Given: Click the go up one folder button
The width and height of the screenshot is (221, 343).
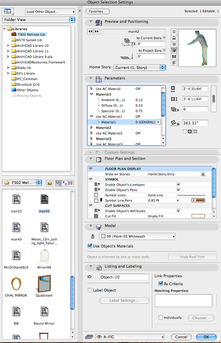Looking at the screenshot, I should point(50,183).
